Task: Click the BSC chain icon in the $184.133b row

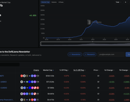Action: [x=27, y=76]
